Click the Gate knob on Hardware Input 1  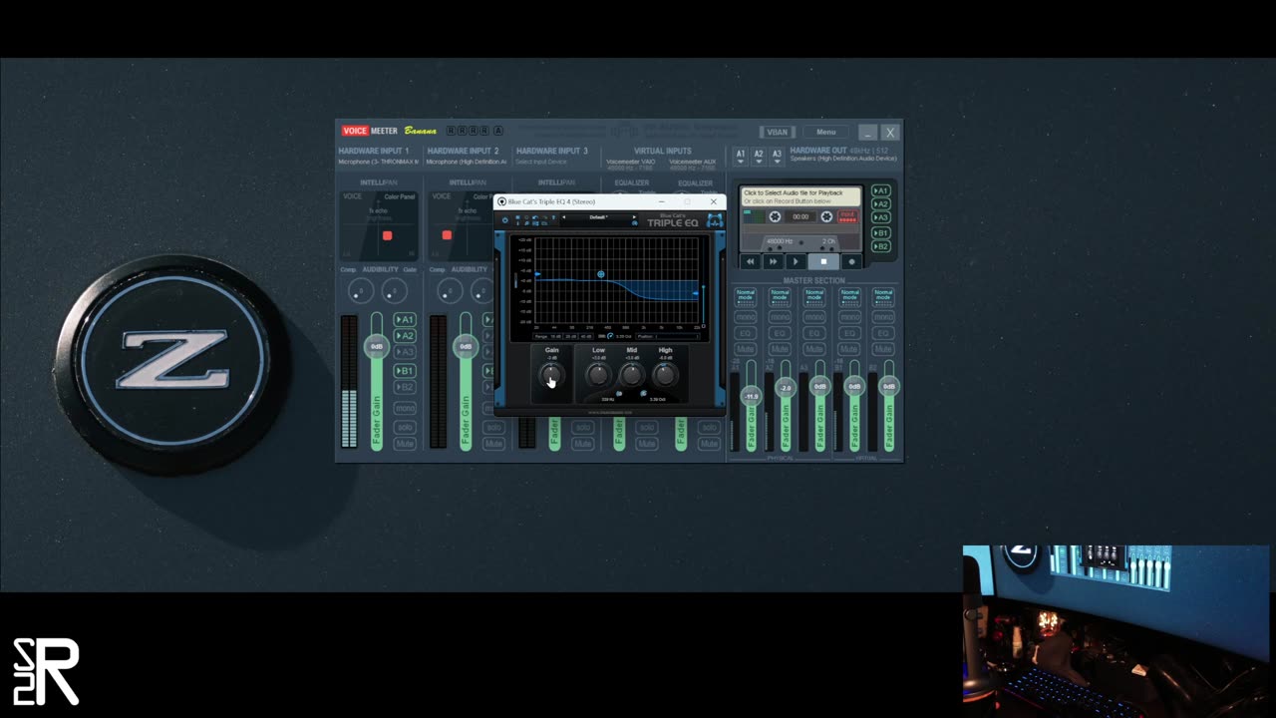393,289
